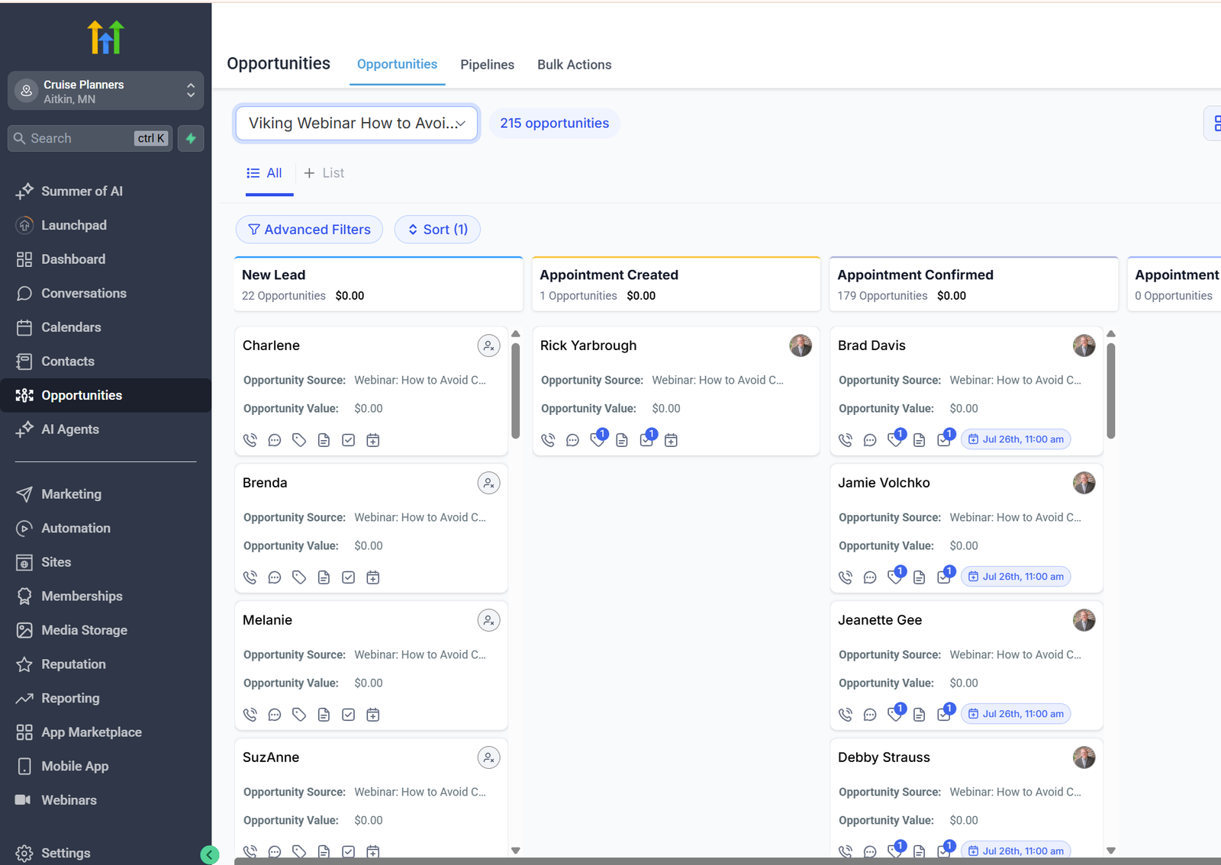Open the tags icon with badge on Rick Yarbrough's card
Screen dimensions: 1221x865
pos(598,438)
